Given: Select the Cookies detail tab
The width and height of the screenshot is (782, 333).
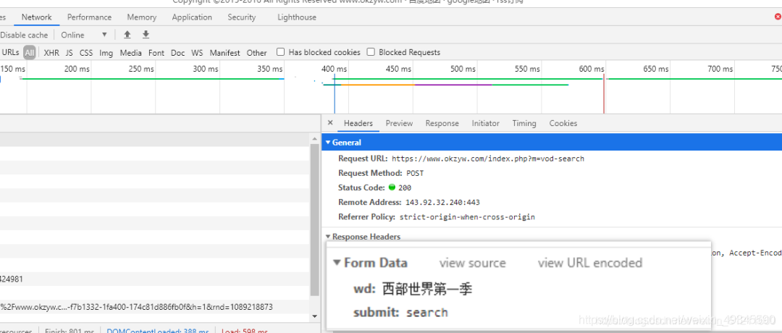Looking at the screenshot, I should 563,123.
